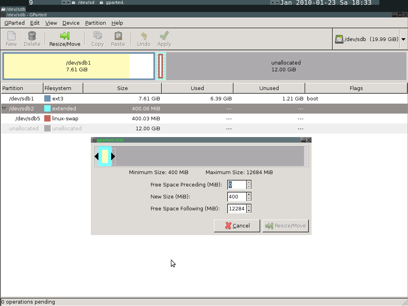Collapse the /dev/sdb2 extended partition row

(x=4, y=108)
